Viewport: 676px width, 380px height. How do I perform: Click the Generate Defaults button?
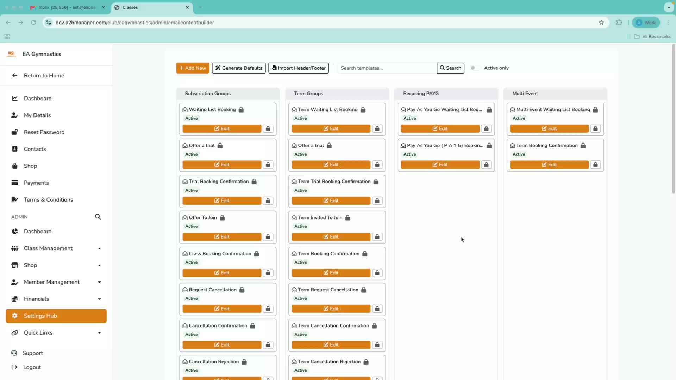coord(239,68)
